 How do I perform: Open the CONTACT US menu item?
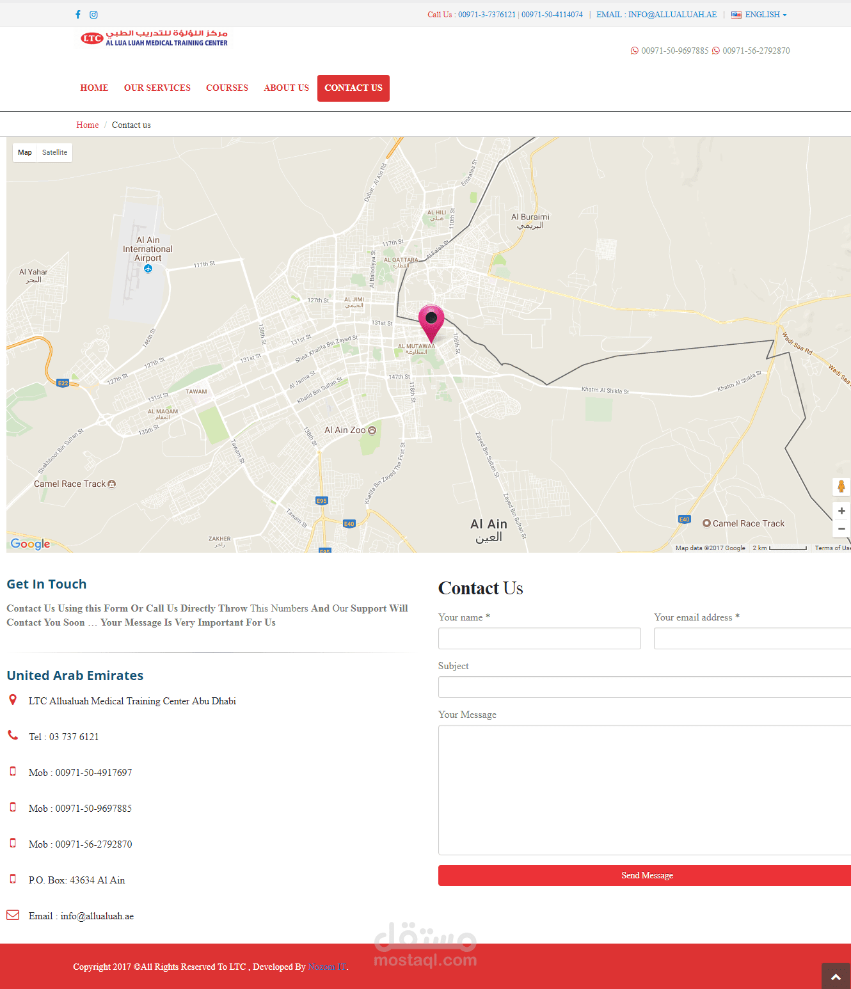353,88
